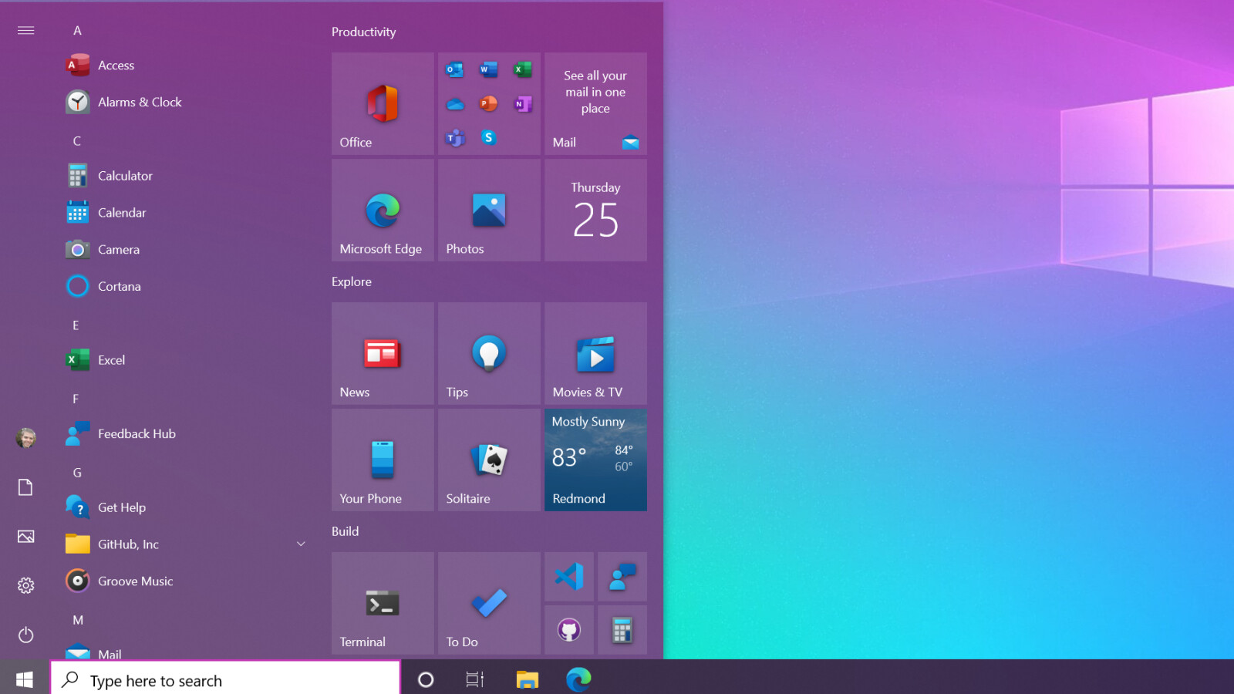The width and height of the screenshot is (1234, 694).
Task: Click the letter G section header
Action: click(77, 473)
